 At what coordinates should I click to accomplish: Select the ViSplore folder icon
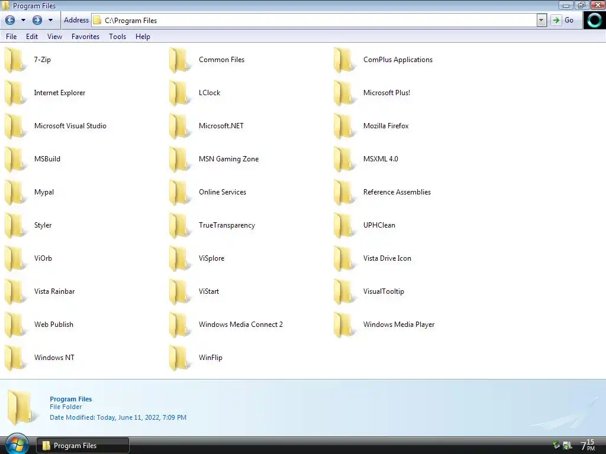pyautogui.click(x=179, y=259)
